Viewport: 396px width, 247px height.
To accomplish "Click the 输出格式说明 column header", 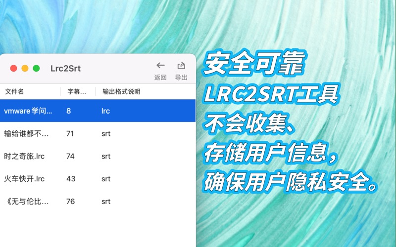I will click(121, 91).
